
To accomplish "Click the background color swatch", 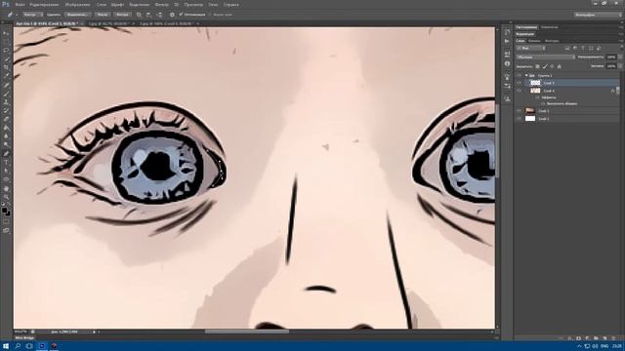I will (9, 214).
